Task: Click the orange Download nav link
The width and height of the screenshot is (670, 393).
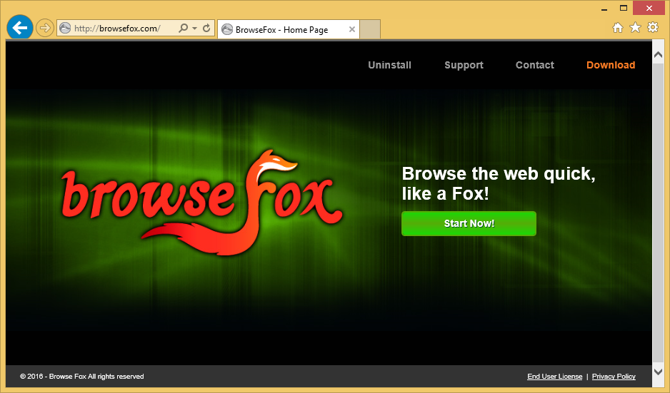Action: pyautogui.click(x=610, y=65)
